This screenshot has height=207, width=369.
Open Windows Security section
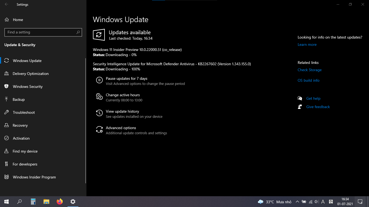click(43, 87)
